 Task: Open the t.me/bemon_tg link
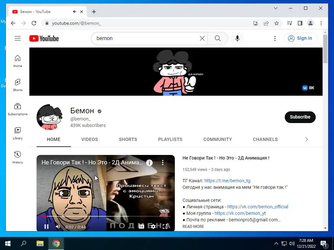[x=227, y=181]
